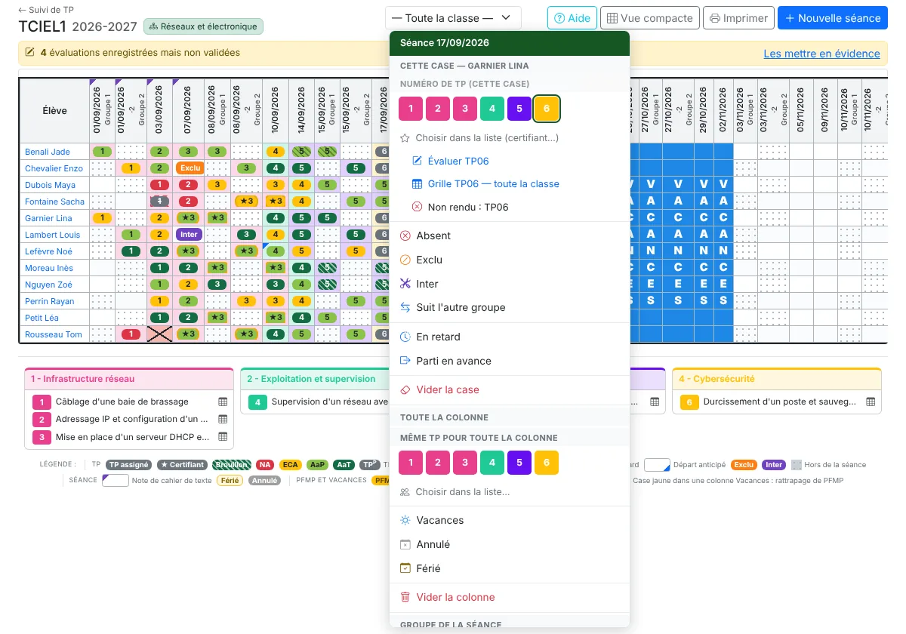Click the eraser icon of Vider la case
This screenshot has width=906, height=634.
[x=405, y=389]
